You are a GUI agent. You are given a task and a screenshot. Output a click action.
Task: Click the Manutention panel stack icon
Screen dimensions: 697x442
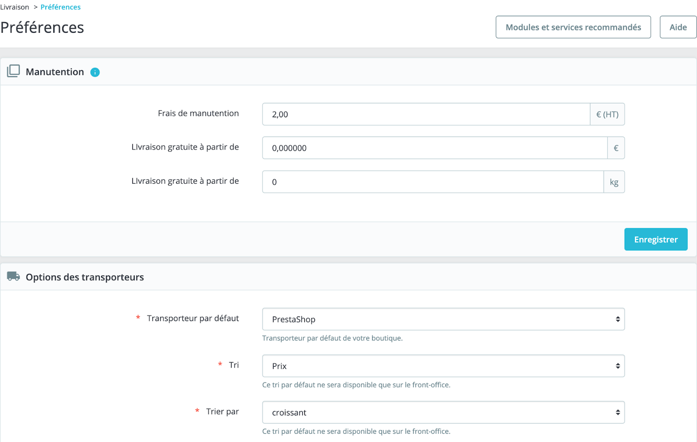[x=14, y=71]
